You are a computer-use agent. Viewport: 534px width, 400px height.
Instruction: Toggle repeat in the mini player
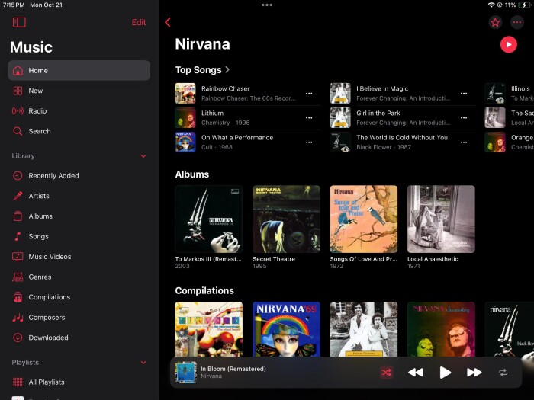(x=503, y=373)
